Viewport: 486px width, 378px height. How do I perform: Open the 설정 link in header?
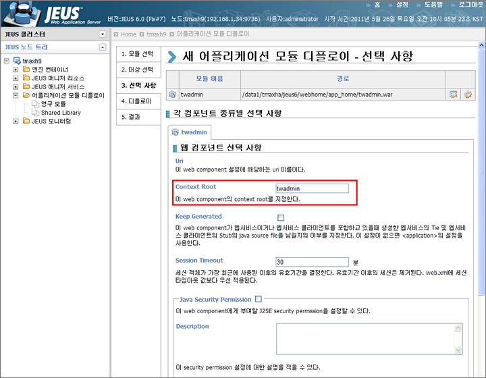[402, 5]
